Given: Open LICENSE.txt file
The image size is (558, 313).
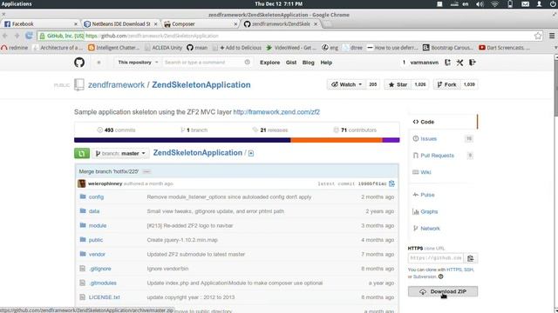Looking at the screenshot, I should [x=105, y=297].
